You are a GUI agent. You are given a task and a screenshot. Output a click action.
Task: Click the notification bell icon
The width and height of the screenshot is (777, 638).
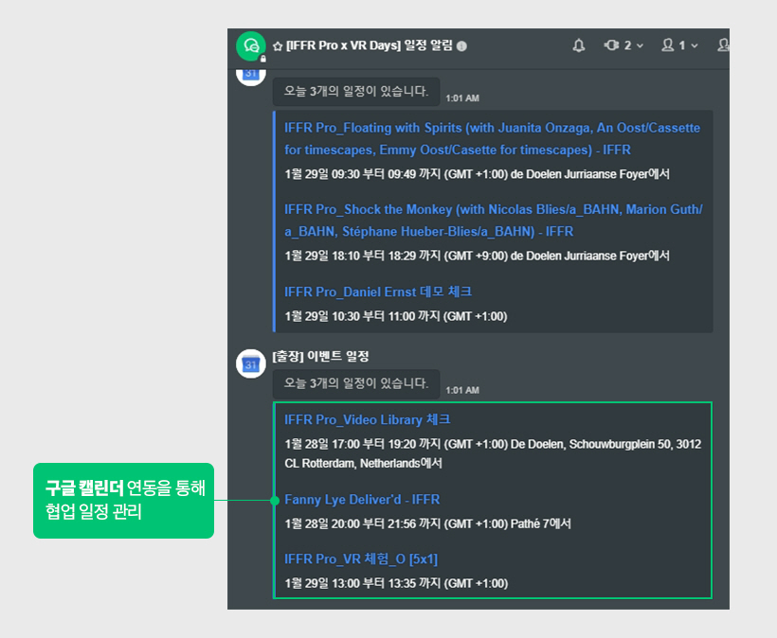[578, 45]
